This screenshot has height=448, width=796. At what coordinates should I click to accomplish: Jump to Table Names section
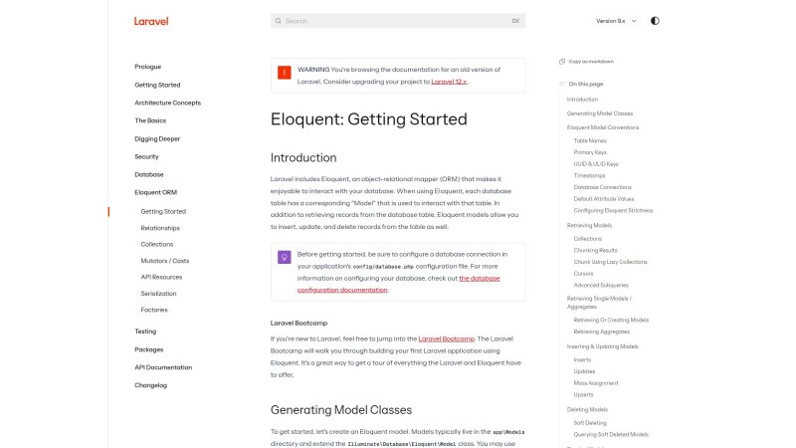590,140
